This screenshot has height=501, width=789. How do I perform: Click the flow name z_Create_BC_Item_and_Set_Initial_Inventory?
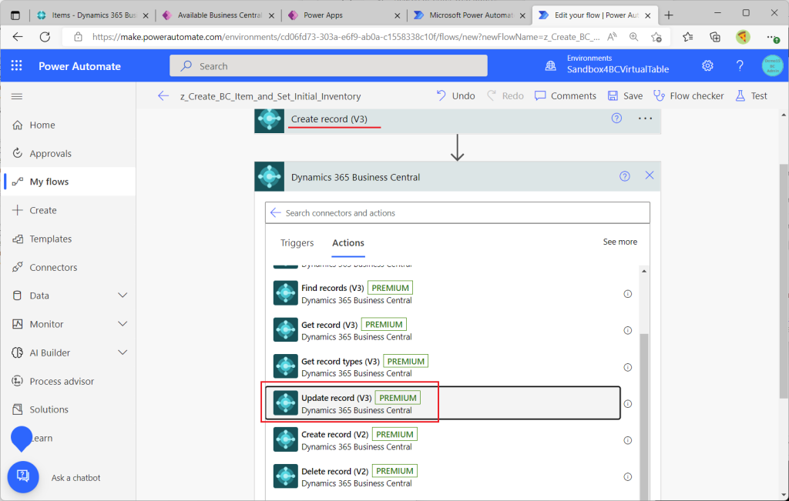(270, 96)
